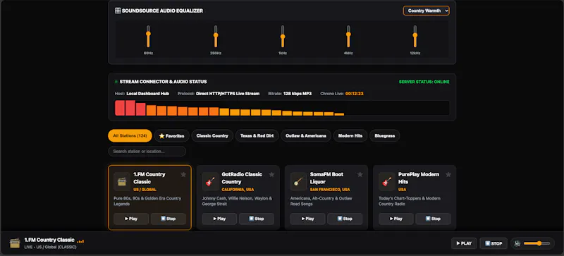Click the equalizer icon beside SoundSource Audio Equalizer
The height and width of the screenshot is (256, 564).
[x=118, y=11]
